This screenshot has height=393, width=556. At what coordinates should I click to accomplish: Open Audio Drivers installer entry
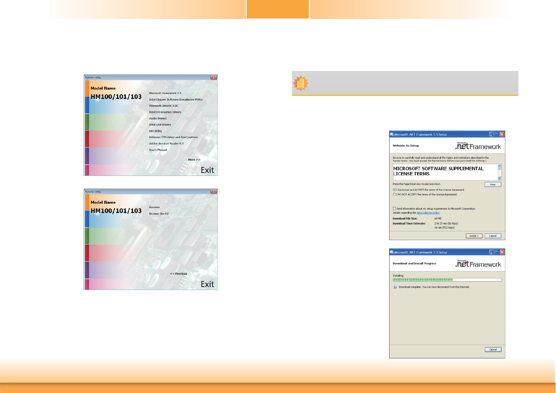pyautogui.click(x=158, y=118)
